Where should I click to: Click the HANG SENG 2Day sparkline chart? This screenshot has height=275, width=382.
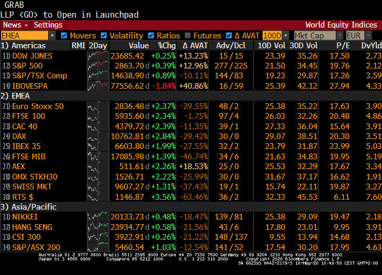pos(98,227)
